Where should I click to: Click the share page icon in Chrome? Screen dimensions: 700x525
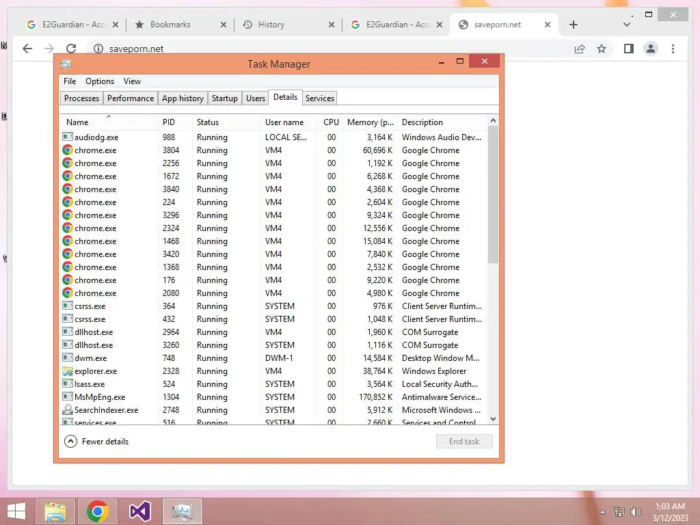580,49
